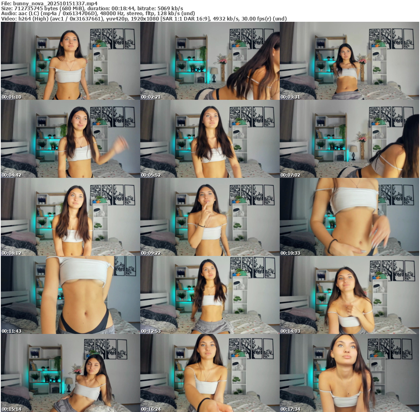Select the frame at 00:12:53
Viewport: 420px width, 412px height.
[x=210, y=295]
